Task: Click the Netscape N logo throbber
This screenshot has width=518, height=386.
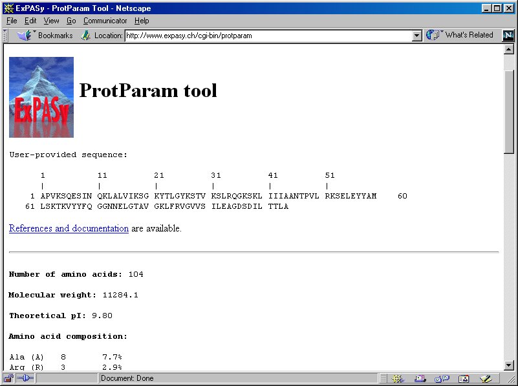Action: point(508,36)
